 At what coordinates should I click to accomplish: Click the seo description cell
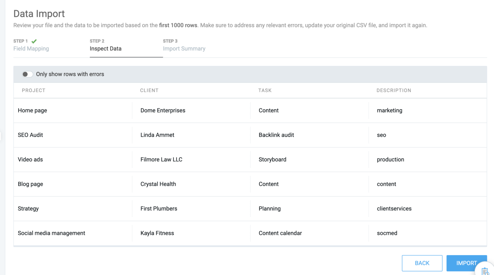[428, 135]
